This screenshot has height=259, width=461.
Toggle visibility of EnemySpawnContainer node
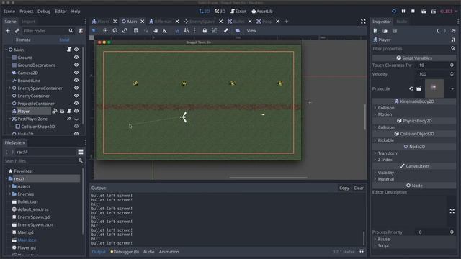pos(76,88)
